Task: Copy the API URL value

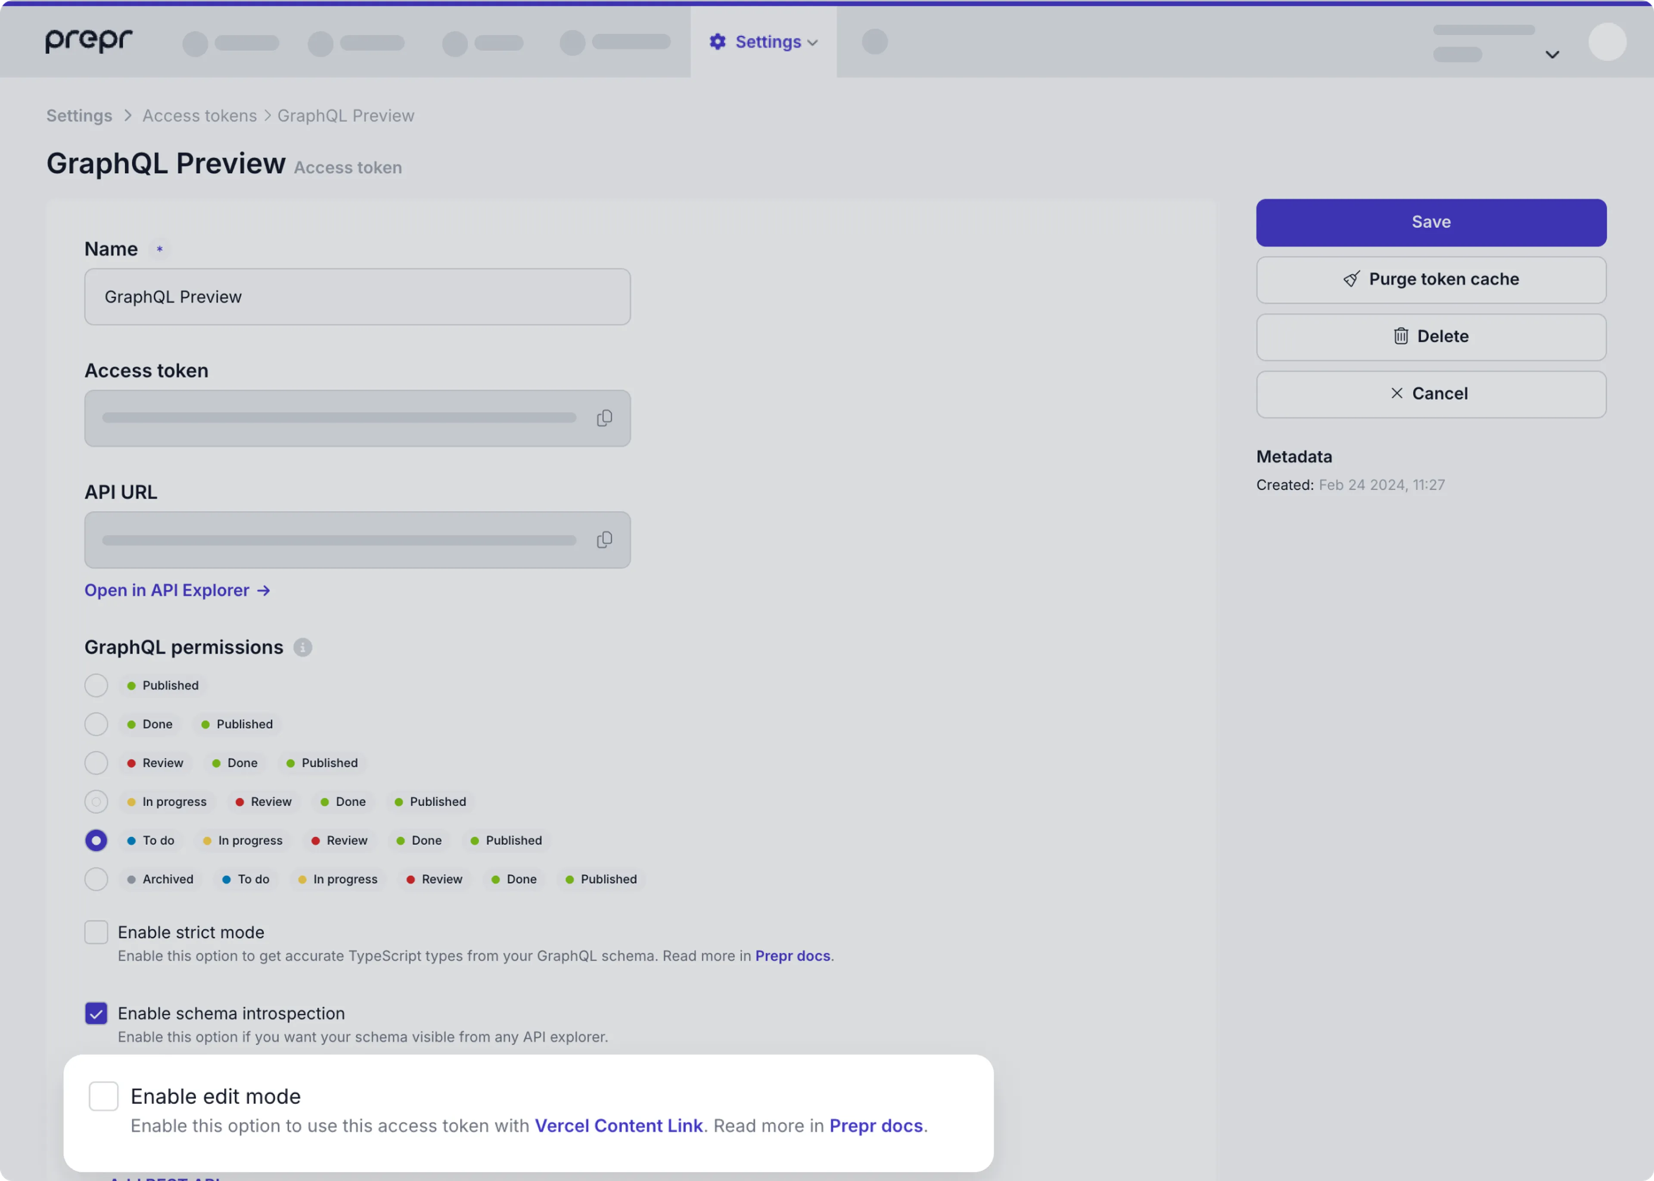Action: [x=604, y=540]
